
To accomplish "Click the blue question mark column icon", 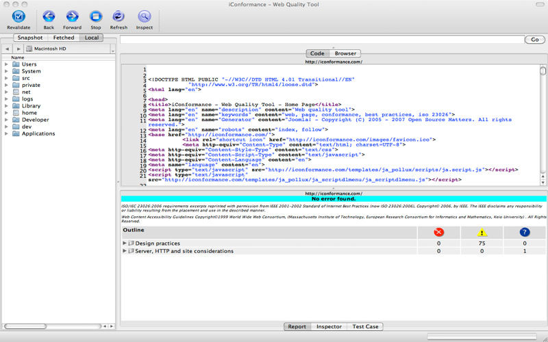I will (x=525, y=233).
